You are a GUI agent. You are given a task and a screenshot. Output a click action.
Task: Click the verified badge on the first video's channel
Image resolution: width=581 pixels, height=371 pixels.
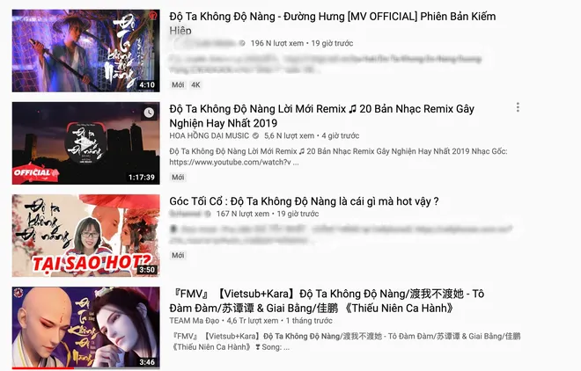pyautogui.click(x=242, y=43)
